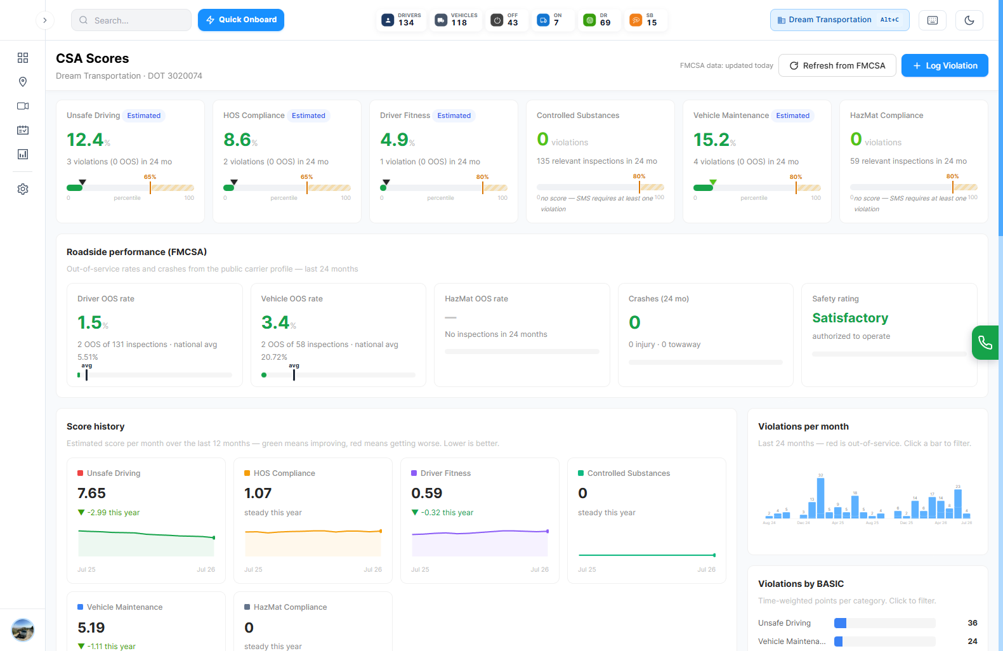Click the Estimated badge on Vehicle Maintenance
The image size is (1003, 651).
pos(793,115)
